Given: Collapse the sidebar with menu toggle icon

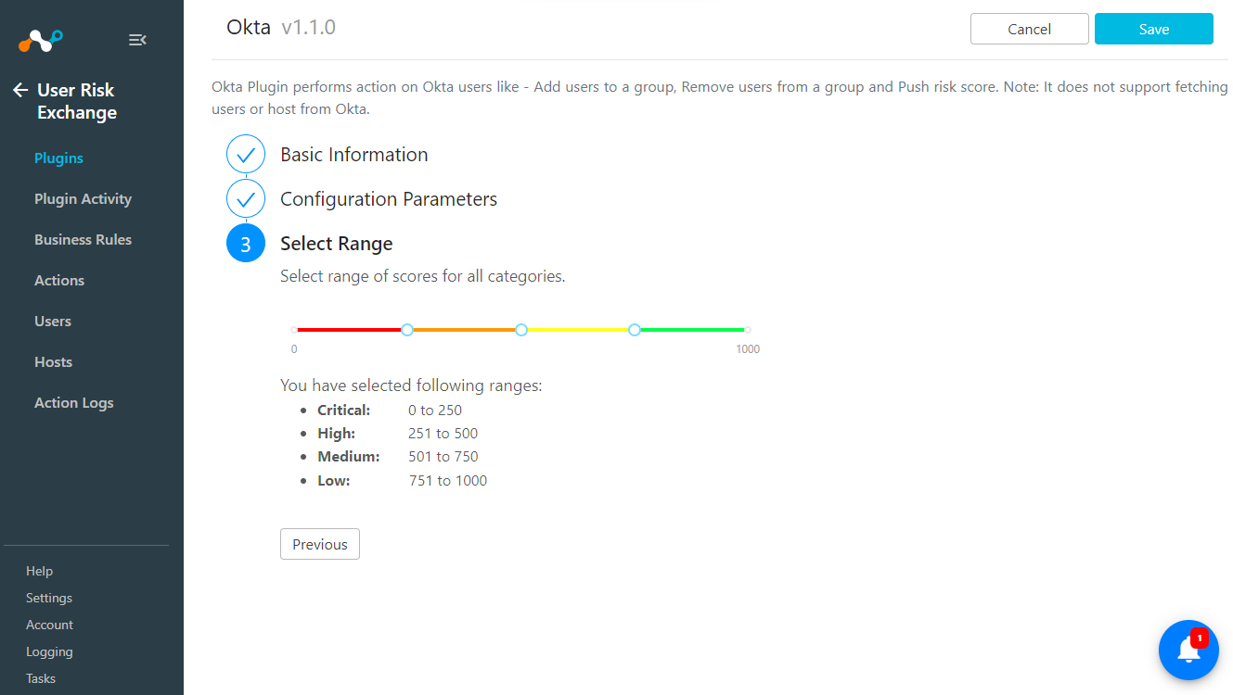Looking at the screenshot, I should click(137, 40).
